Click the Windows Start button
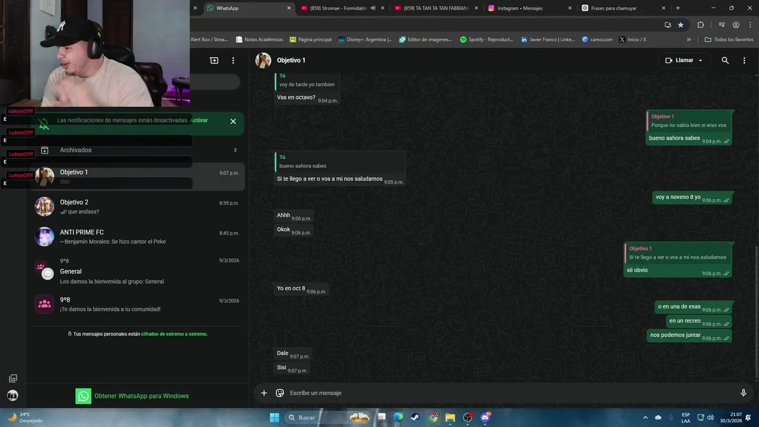The image size is (759, 427). (275, 418)
